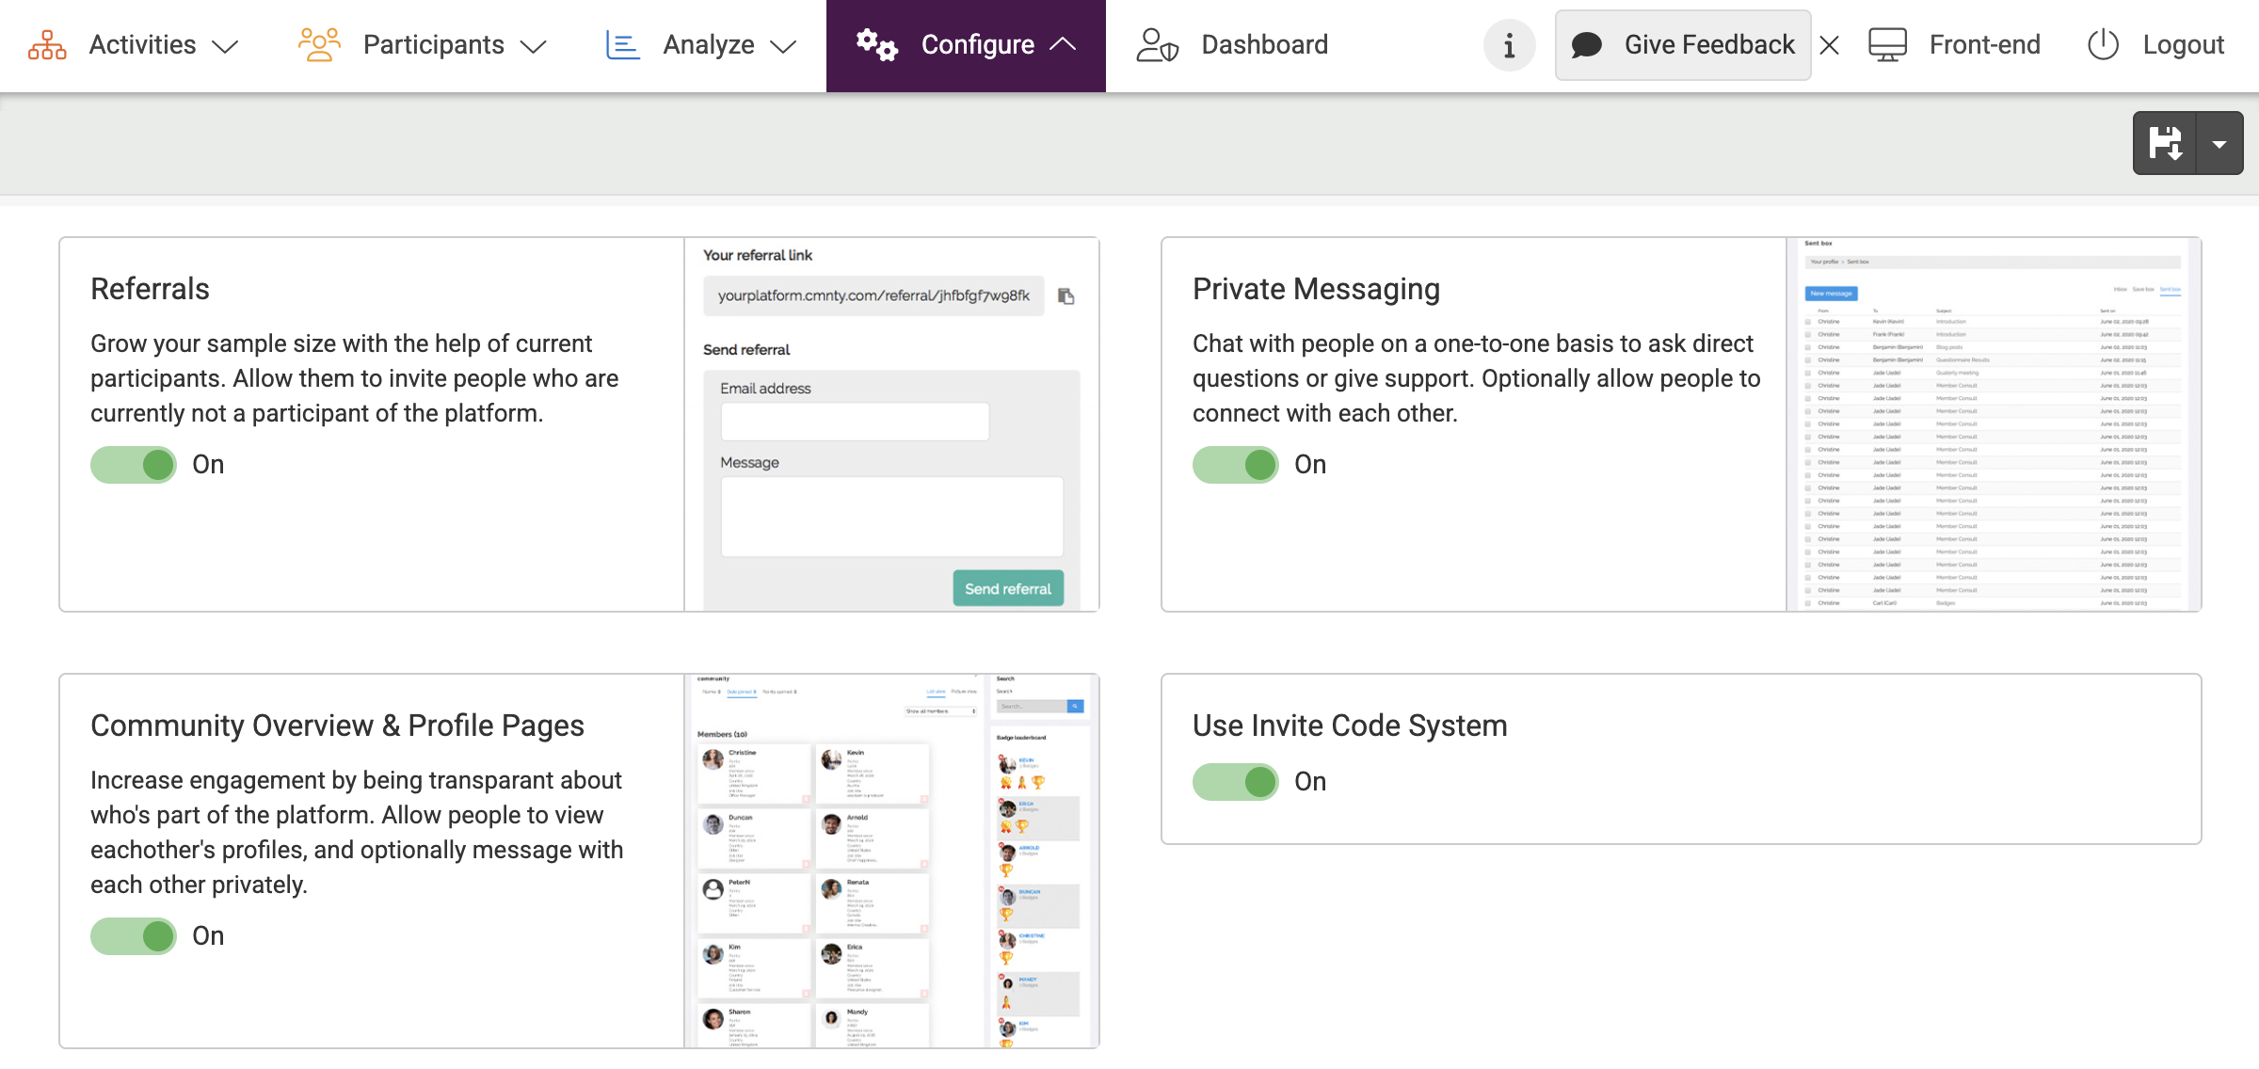Image resolution: width=2259 pixels, height=1069 pixels.
Task: Expand the Activities menu chevron
Action: 225,46
